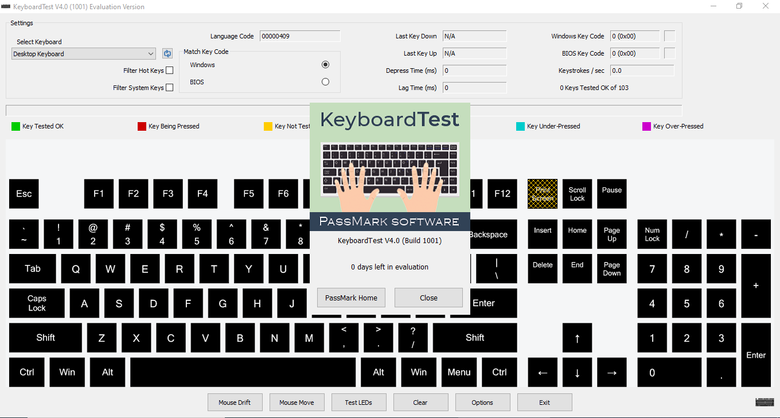Click the Menu key
This screenshot has height=418, width=780.
(x=459, y=372)
